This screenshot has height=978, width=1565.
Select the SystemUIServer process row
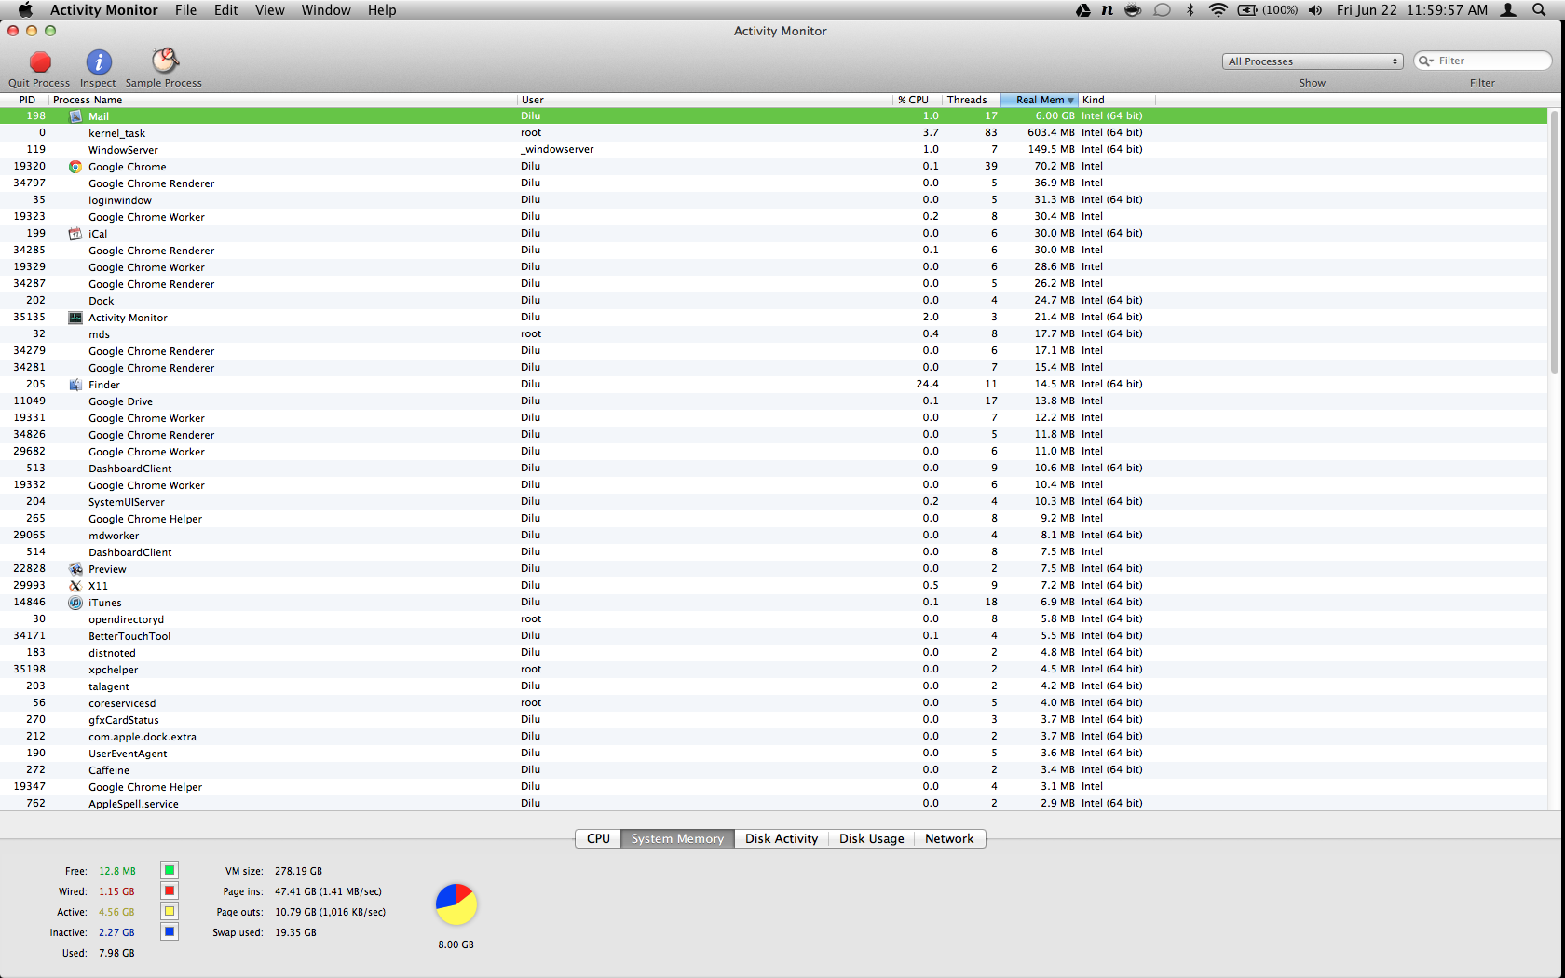tap(774, 502)
